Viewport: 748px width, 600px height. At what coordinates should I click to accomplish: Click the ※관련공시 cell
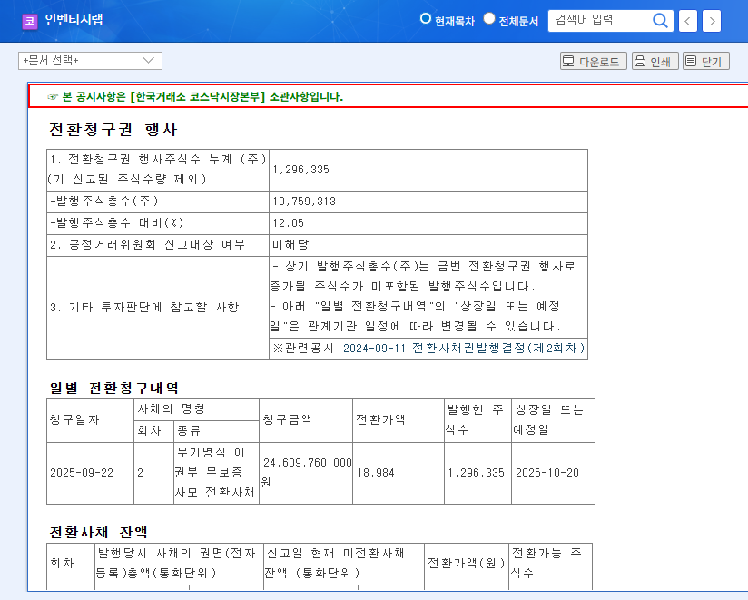coord(304,349)
